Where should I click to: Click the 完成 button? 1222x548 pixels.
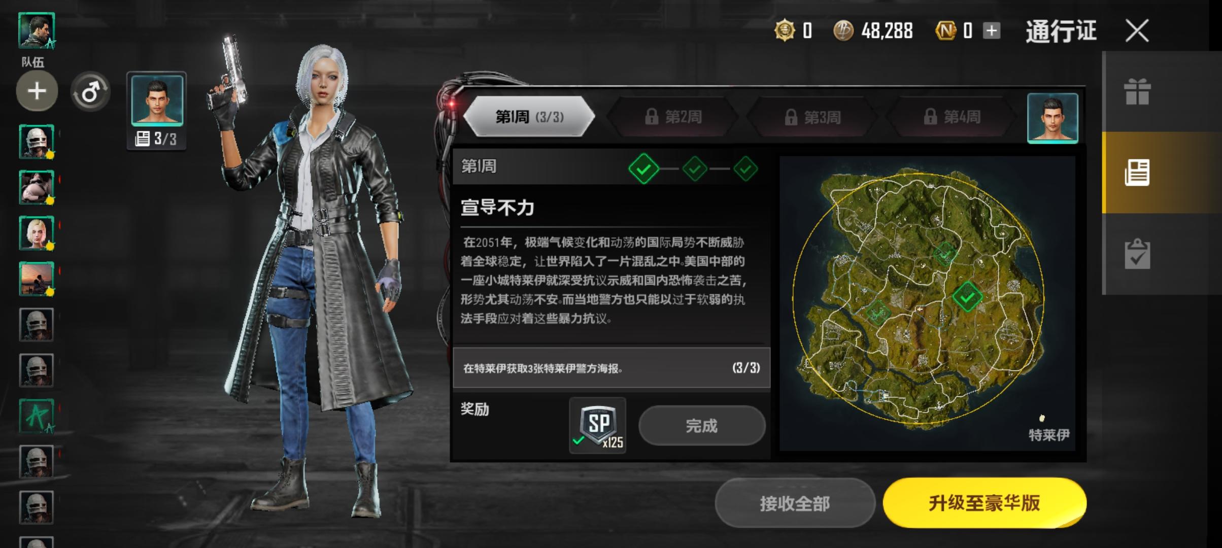coord(702,426)
